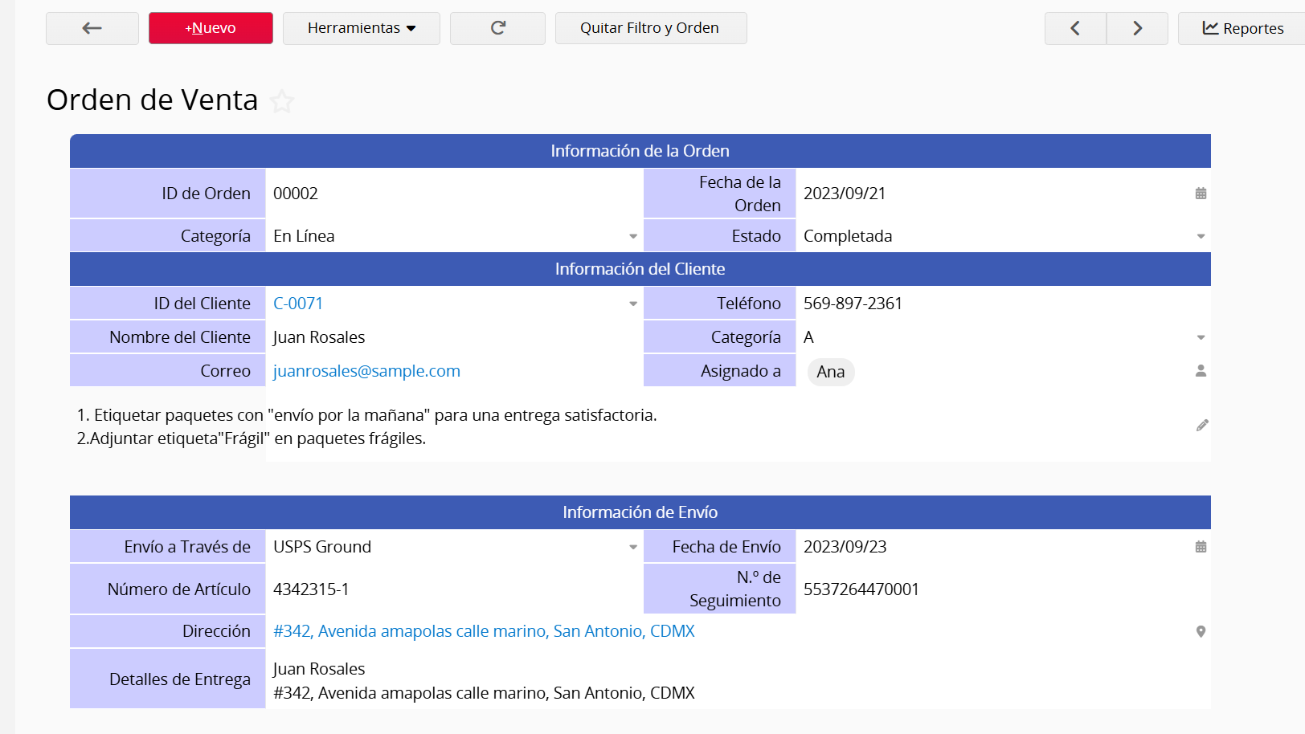Go to the next record arrow

click(1137, 28)
